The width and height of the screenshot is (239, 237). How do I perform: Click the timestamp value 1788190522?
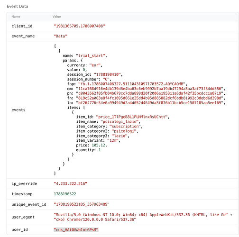(x=65, y=194)
